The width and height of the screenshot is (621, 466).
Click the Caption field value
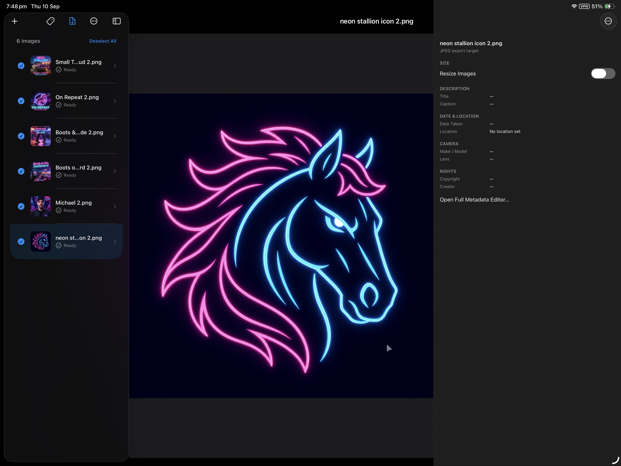tap(492, 104)
